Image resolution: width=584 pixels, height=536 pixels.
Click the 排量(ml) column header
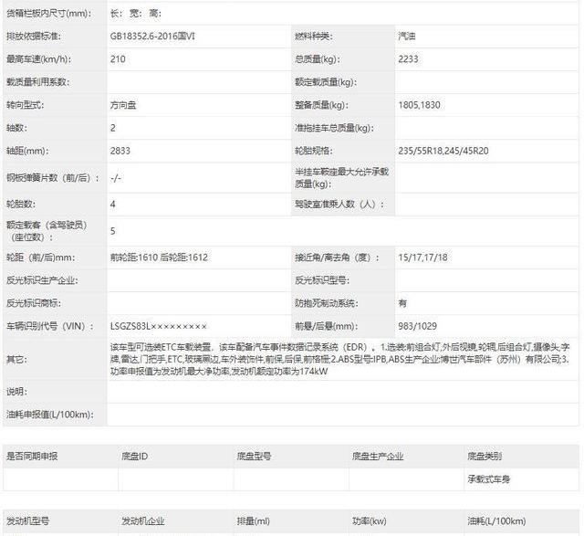254,521
